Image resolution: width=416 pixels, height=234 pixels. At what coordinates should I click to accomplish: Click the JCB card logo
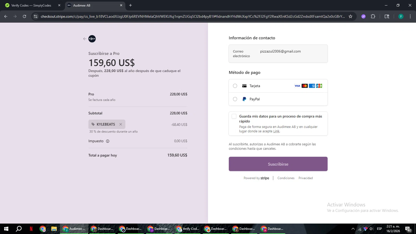(x=319, y=86)
